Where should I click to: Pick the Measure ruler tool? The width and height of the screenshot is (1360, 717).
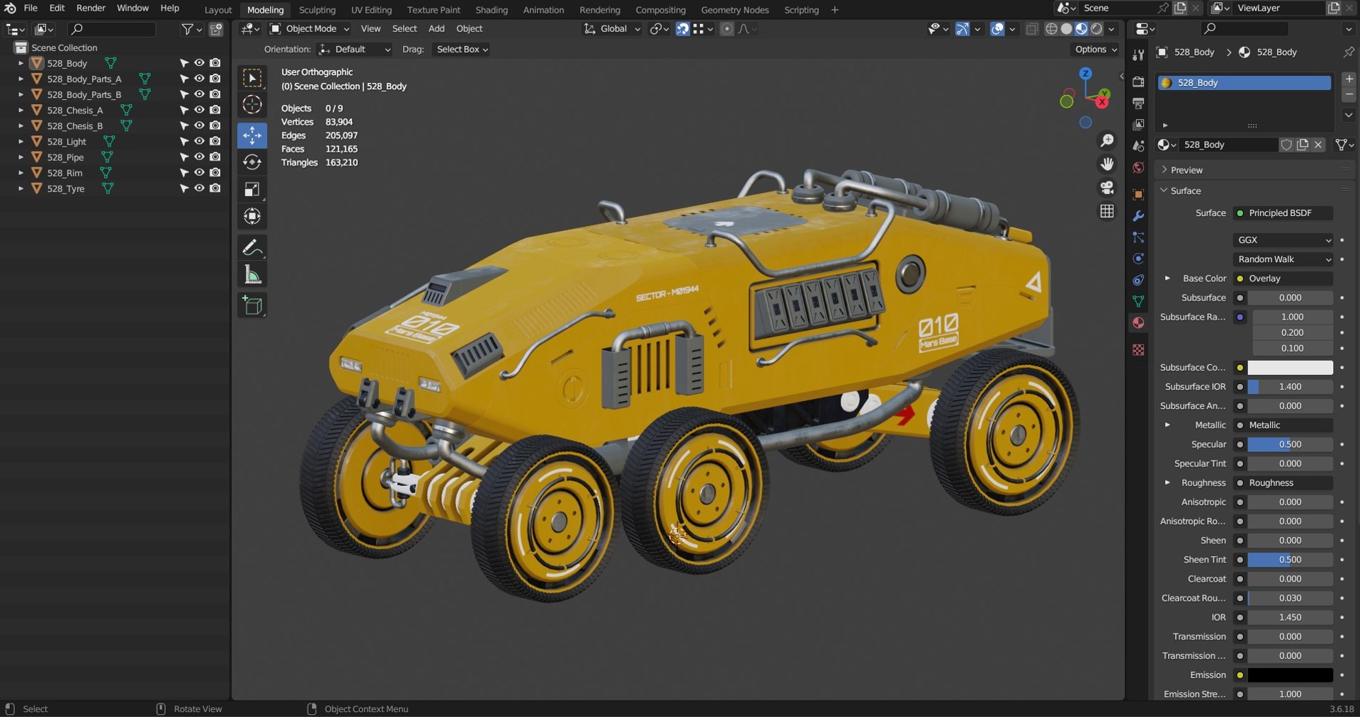(252, 275)
